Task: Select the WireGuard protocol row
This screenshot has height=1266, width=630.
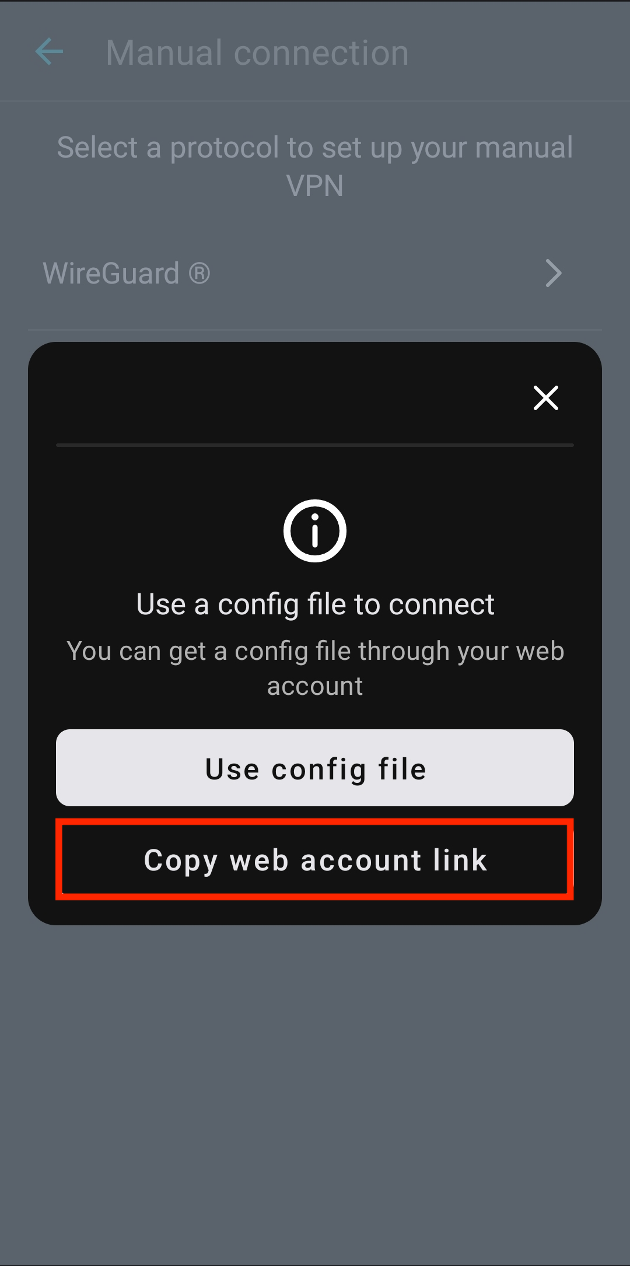Action: (315, 273)
